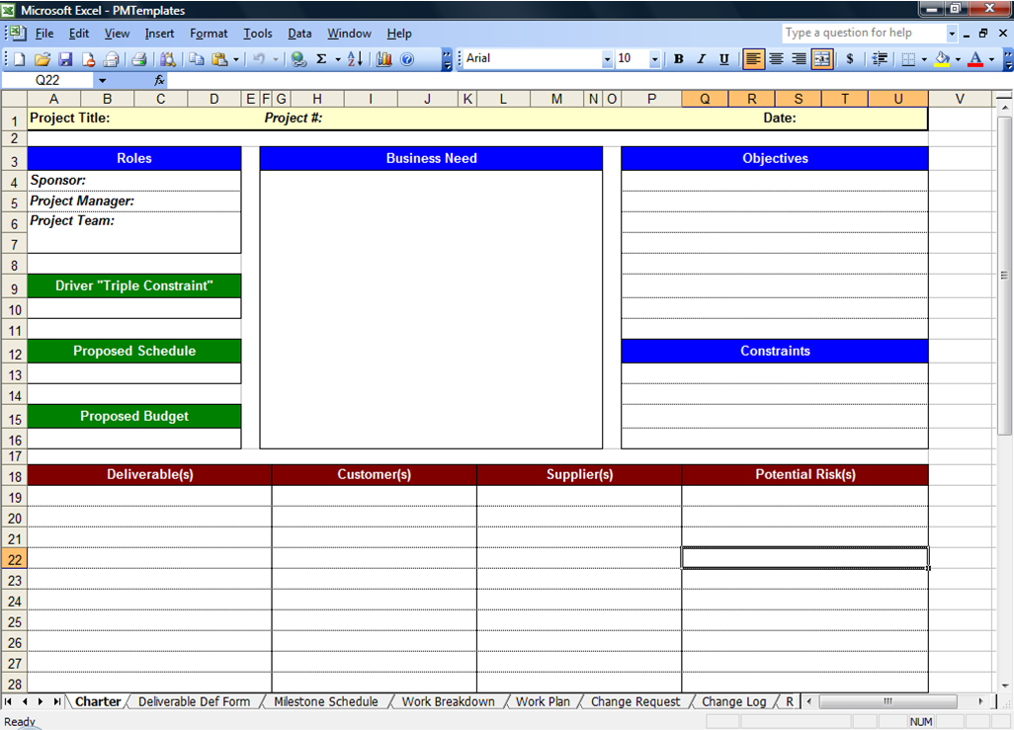The width and height of the screenshot is (1014, 730).
Task: Click the Insert Hyperlink icon
Action: [296, 58]
